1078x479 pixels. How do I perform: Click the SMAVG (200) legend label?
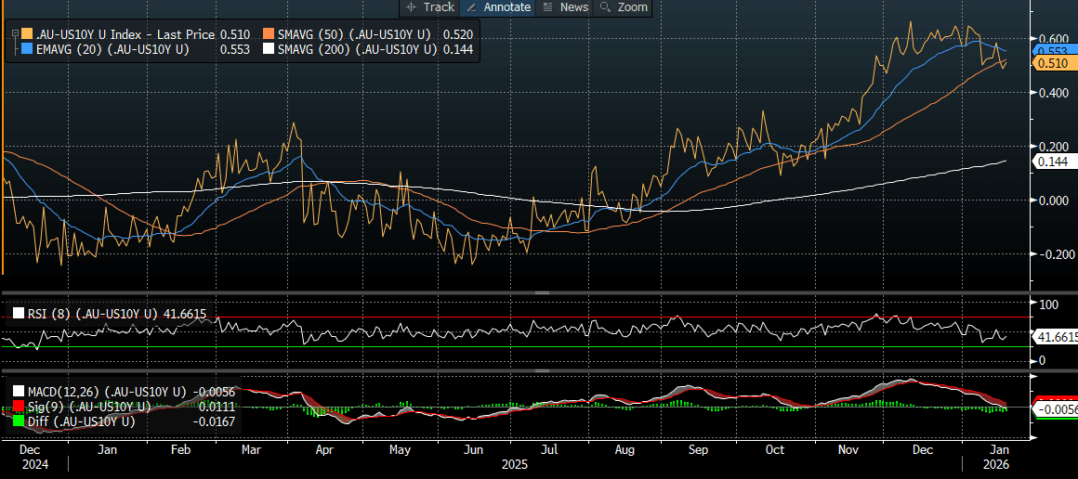[x=358, y=49]
